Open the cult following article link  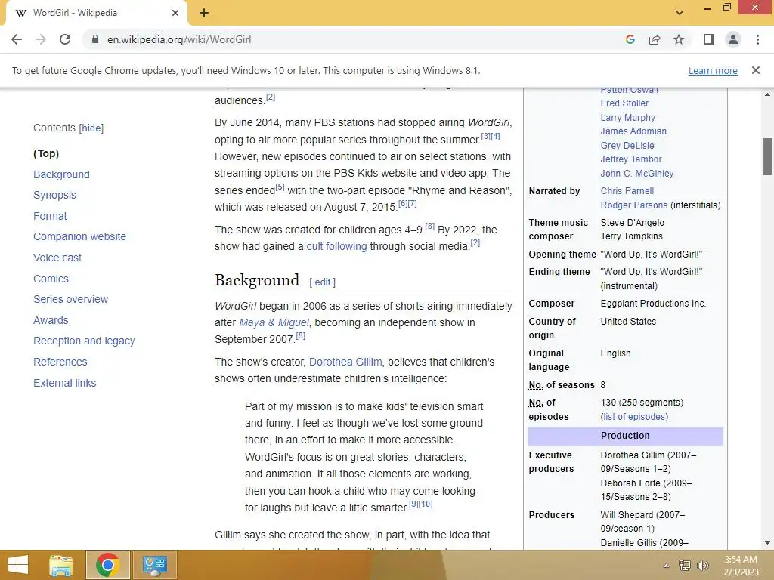[336, 246]
